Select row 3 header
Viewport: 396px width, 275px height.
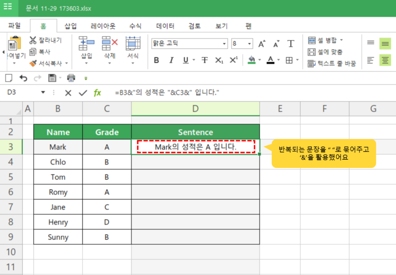[11, 147]
